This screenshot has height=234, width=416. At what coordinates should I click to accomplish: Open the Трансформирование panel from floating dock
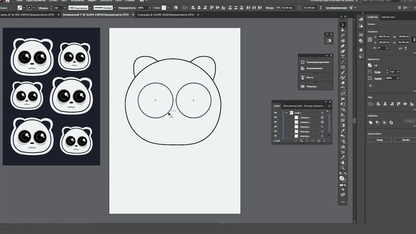(x=315, y=62)
